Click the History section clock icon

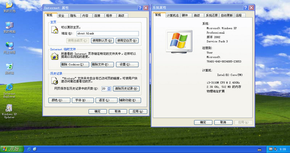coord(54,81)
